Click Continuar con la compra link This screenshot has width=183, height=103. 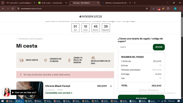[29, 39]
